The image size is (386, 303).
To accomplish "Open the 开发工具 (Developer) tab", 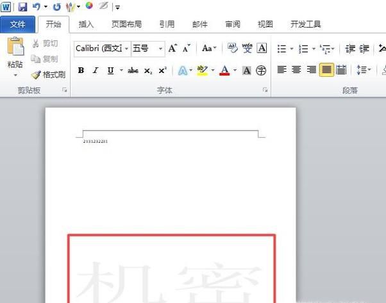I will coord(305,24).
